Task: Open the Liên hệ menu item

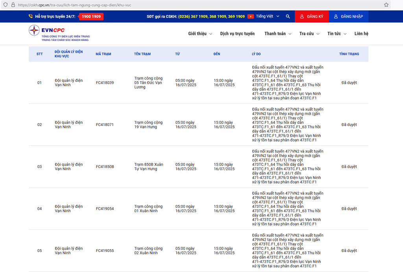Action: point(361,34)
